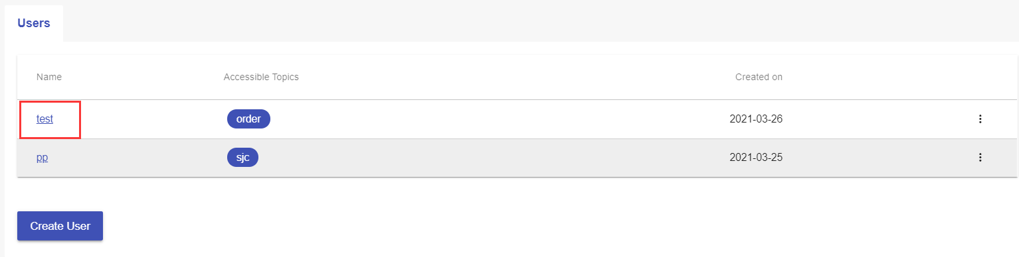Select the white test user row
The height and width of the screenshot is (257, 1019).
(517, 119)
